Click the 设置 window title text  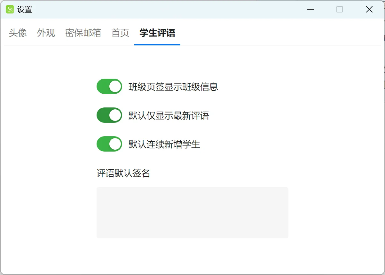(x=25, y=10)
